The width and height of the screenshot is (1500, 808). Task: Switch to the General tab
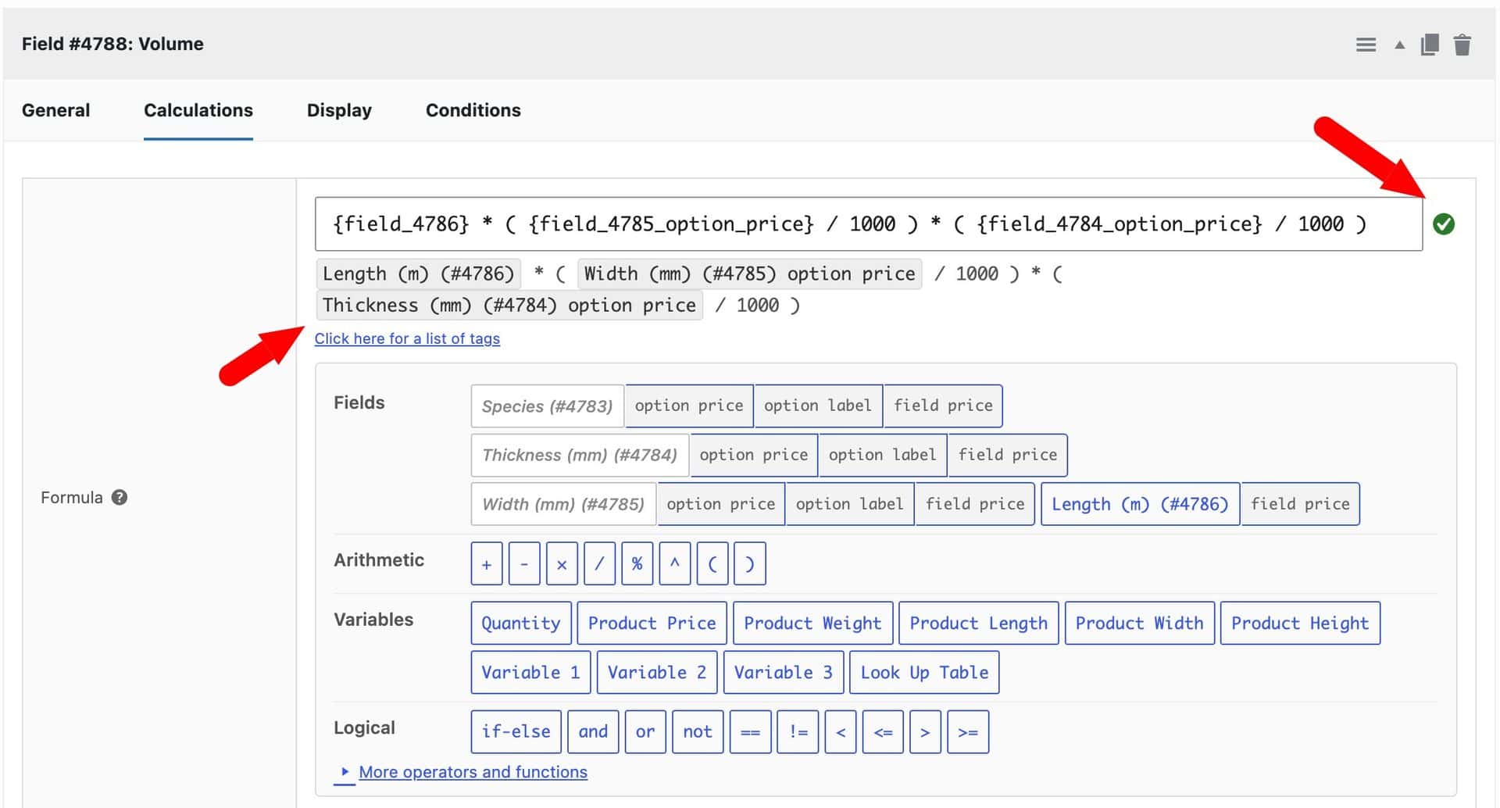click(55, 110)
